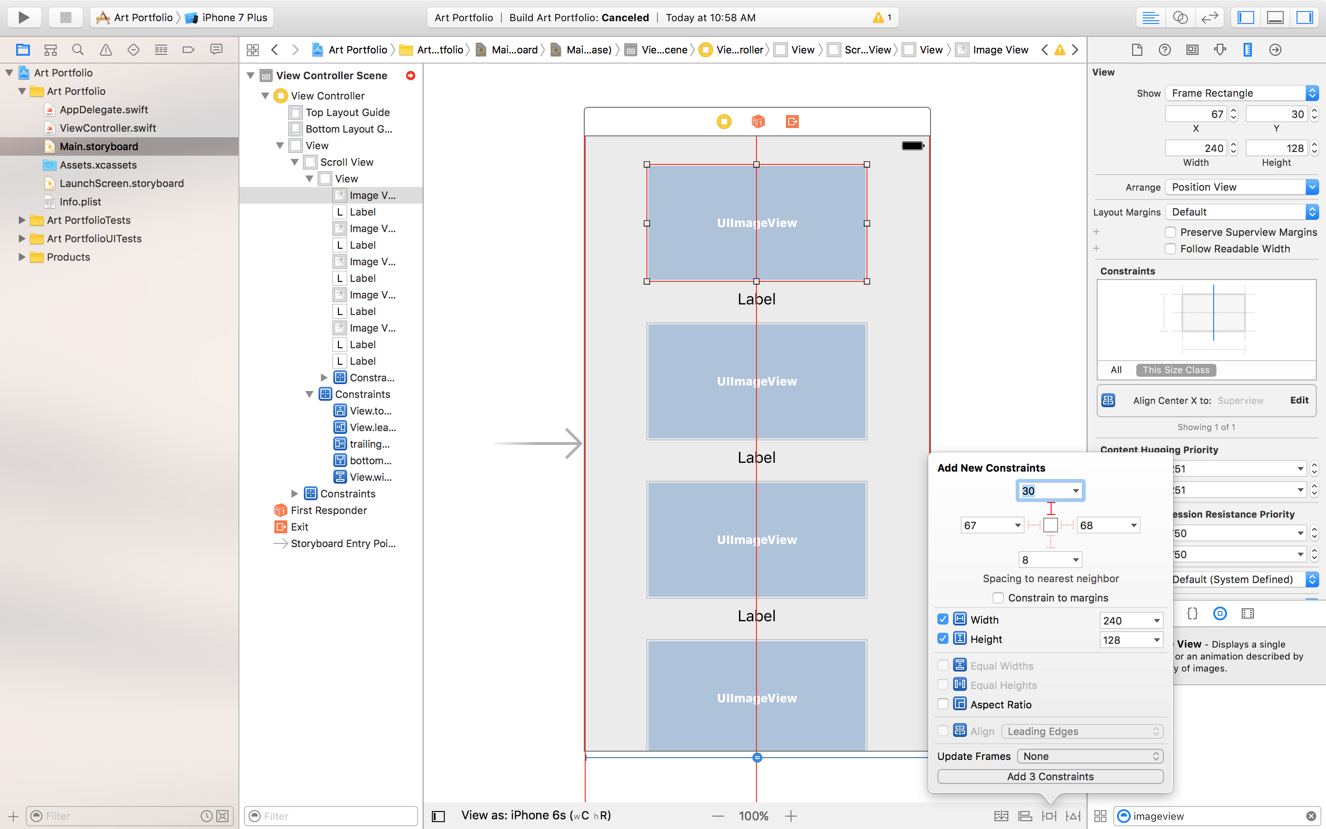The height and width of the screenshot is (829, 1326).
Task: Click the Assistant Editor toggle icon
Action: click(1180, 17)
